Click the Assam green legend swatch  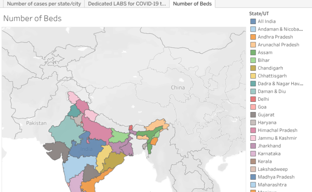pyautogui.click(x=253, y=53)
